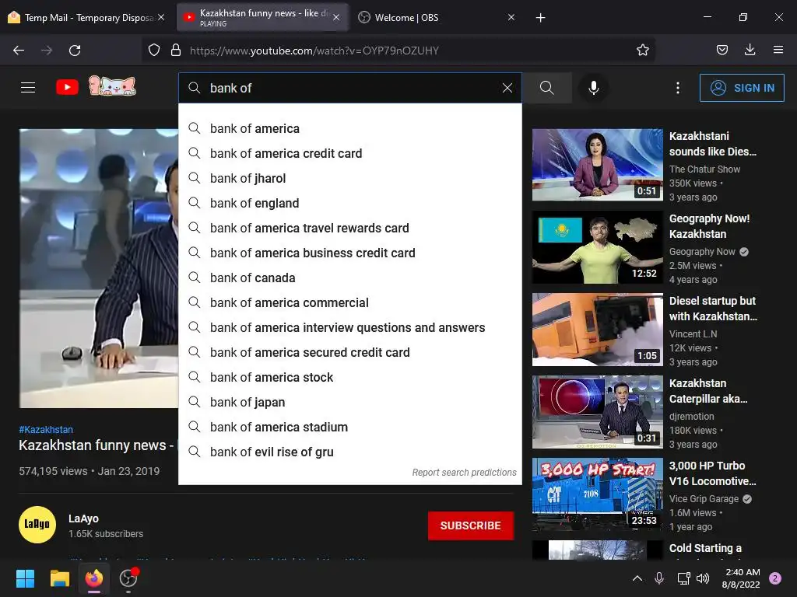The width and height of the screenshot is (797, 597).
Task: Bookmark this page with the star
Action: (642, 50)
